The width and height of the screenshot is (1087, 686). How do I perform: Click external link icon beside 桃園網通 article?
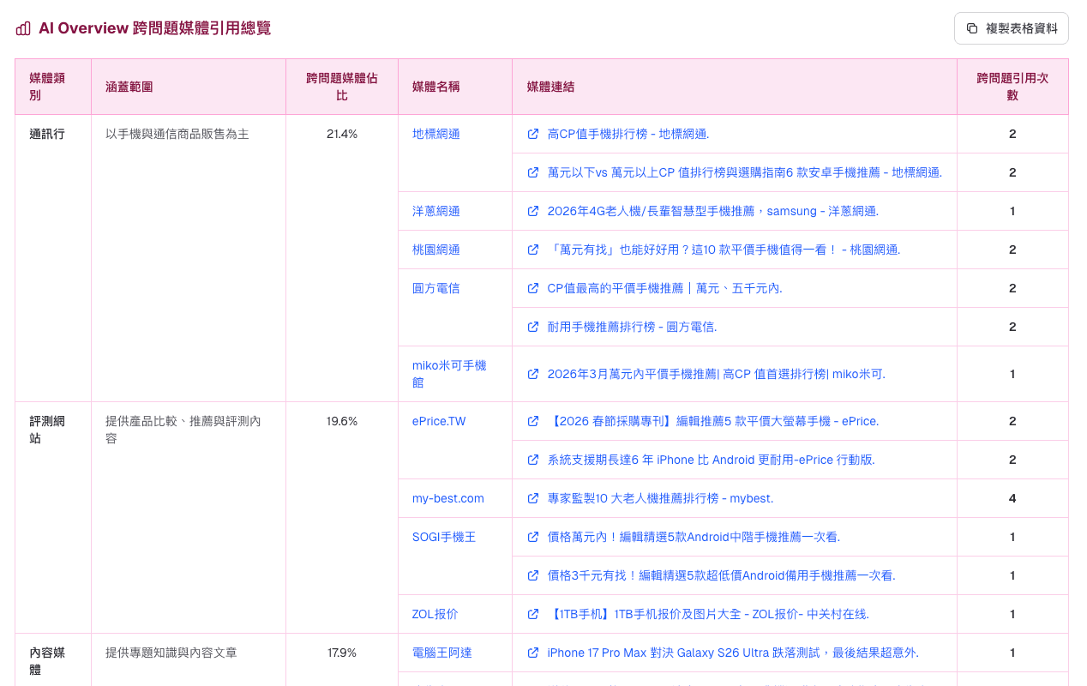tap(532, 250)
